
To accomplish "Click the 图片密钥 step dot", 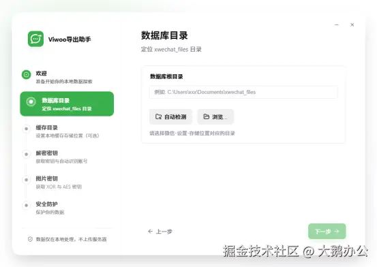I will [x=27, y=180].
